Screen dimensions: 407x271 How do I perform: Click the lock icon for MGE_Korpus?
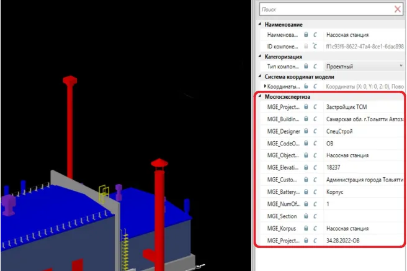click(306, 228)
